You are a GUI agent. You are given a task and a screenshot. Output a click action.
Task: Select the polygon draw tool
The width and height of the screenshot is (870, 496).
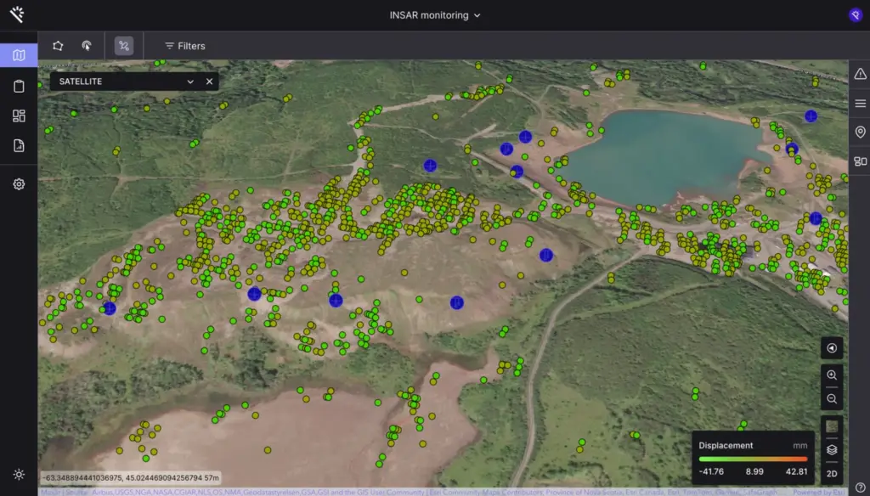[58, 46]
